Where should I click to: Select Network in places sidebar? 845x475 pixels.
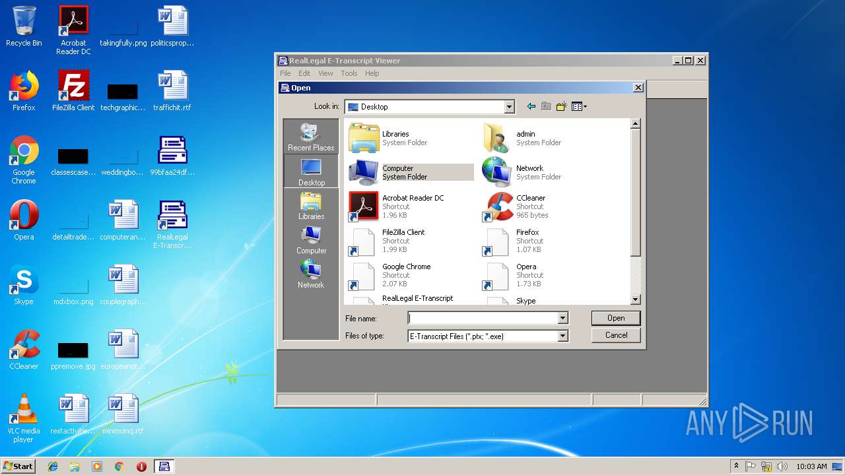pos(311,274)
